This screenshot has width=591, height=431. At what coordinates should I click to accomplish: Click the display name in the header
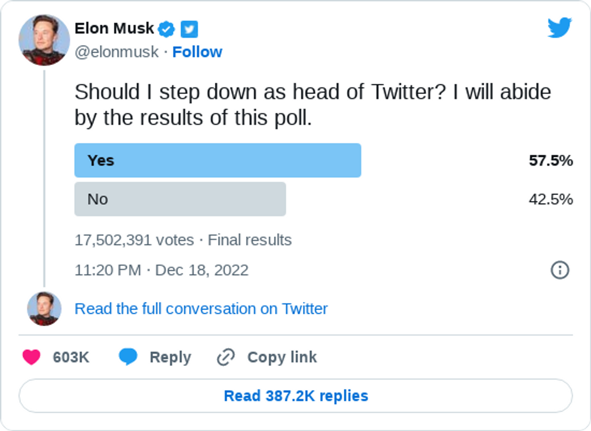click(x=114, y=29)
